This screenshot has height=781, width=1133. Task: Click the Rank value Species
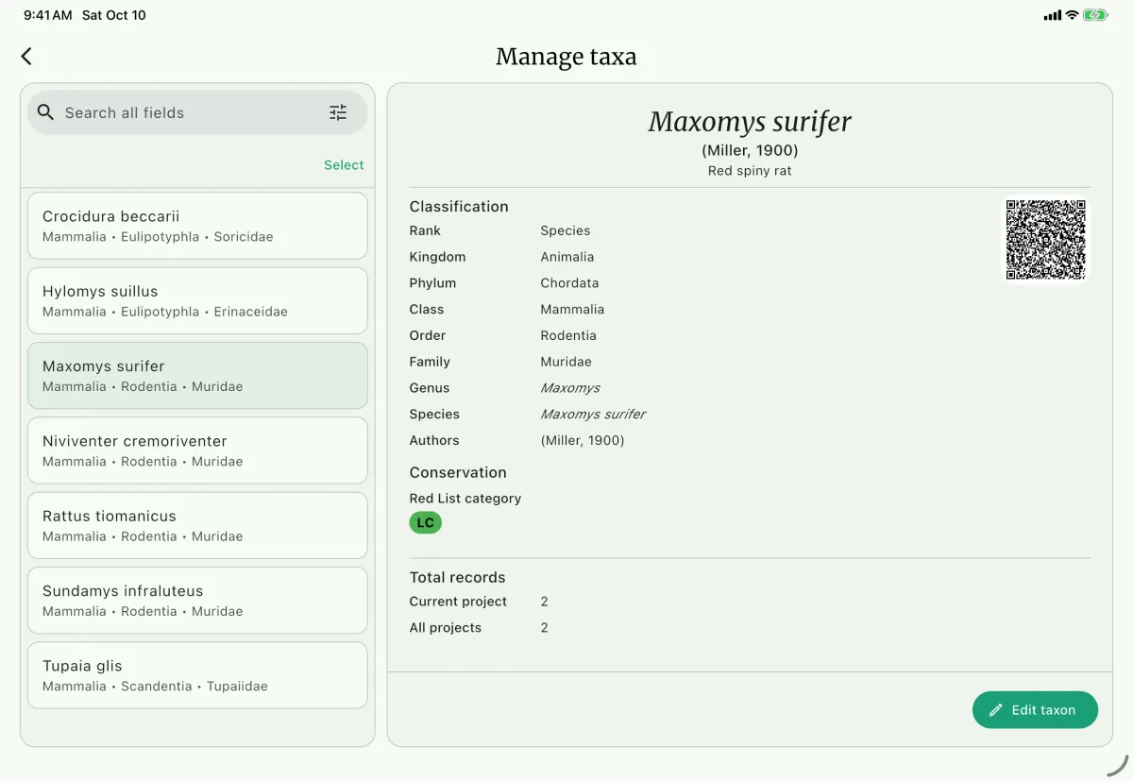(566, 230)
